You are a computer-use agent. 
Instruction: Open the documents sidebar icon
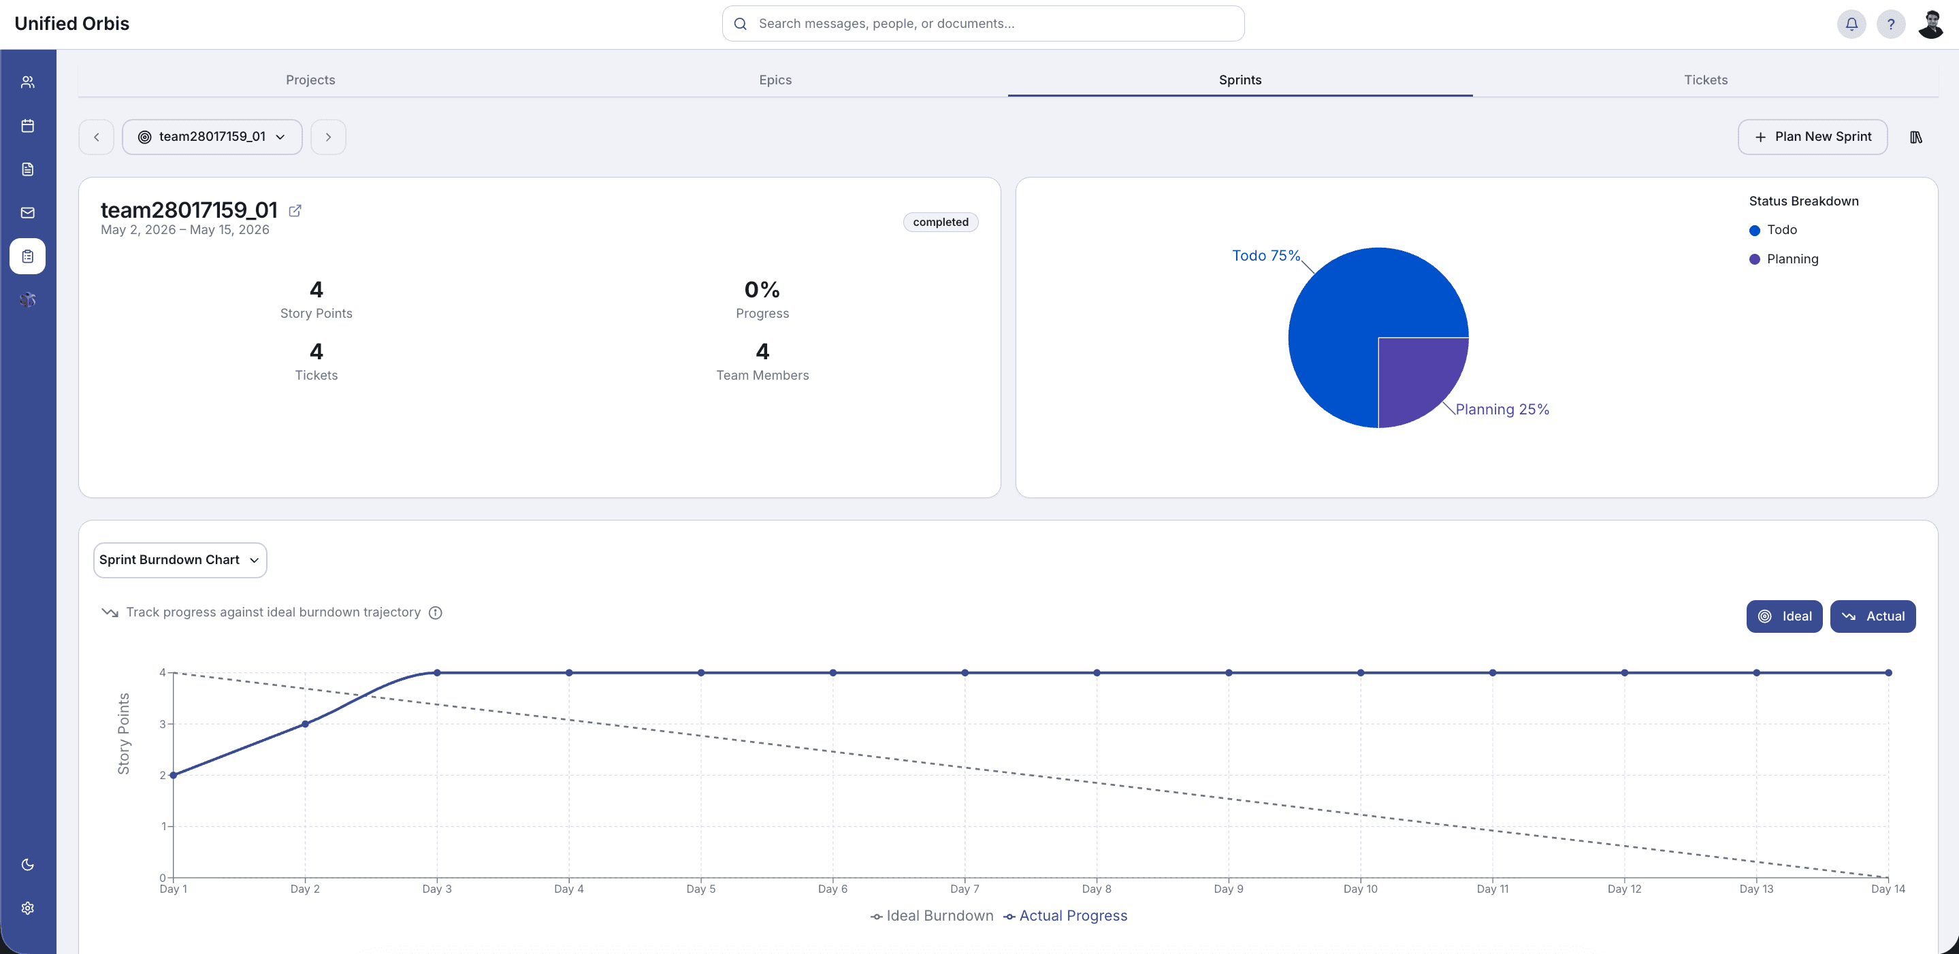click(27, 169)
